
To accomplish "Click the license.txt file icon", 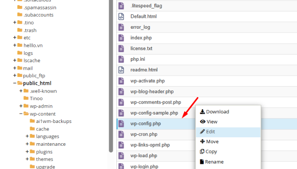I will (121, 49).
